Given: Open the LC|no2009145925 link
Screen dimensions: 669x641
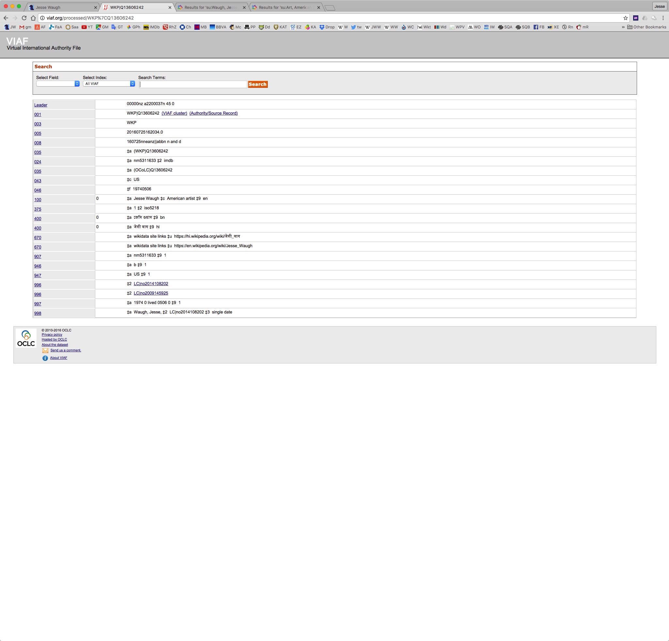Looking at the screenshot, I should tap(151, 294).
